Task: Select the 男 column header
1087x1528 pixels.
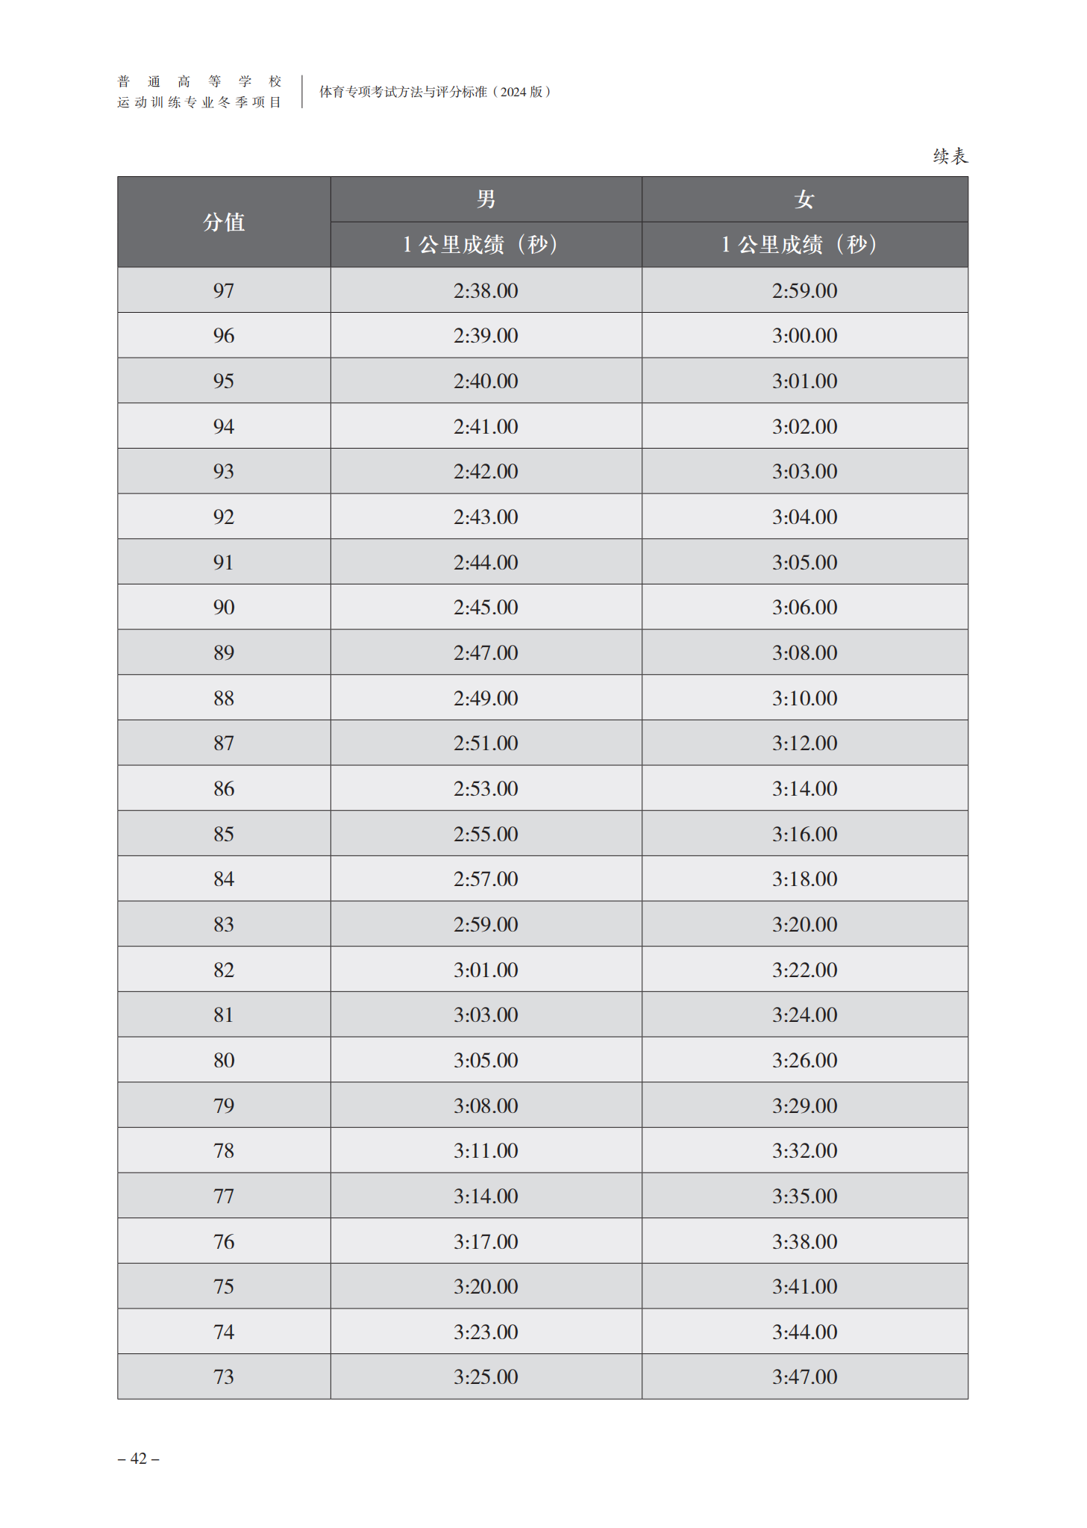Action: point(486,199)
